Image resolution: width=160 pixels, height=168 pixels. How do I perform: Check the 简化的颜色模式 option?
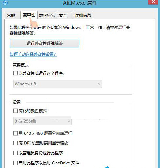click(15, 111)
